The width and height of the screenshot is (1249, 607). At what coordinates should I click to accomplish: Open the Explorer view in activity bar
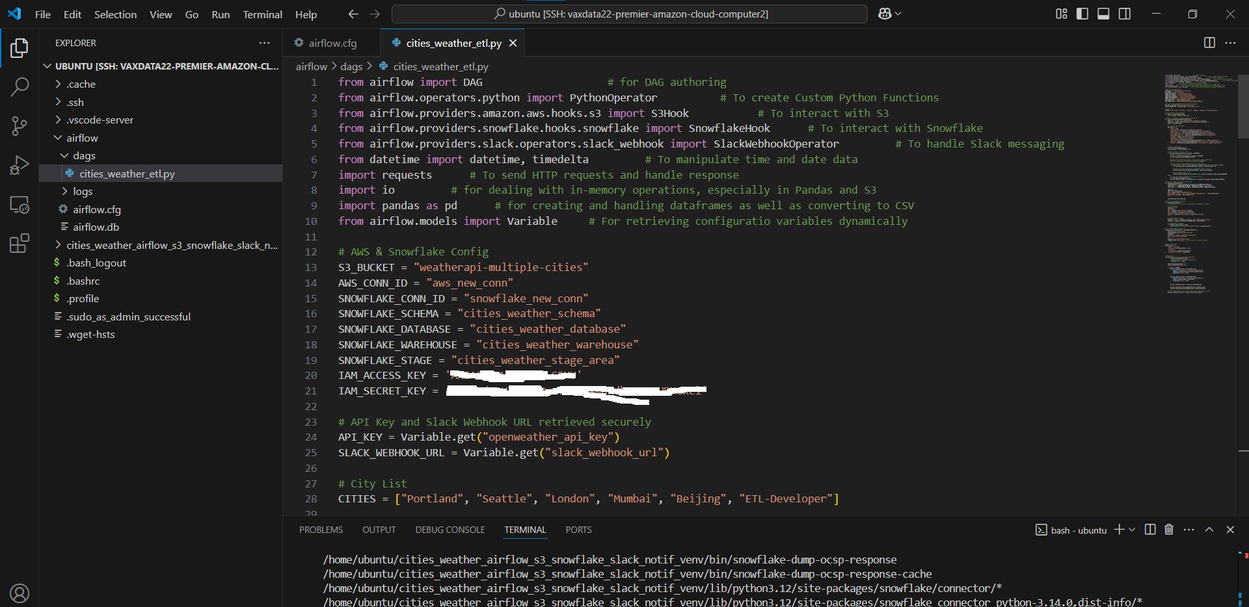[x=20, y=47]
